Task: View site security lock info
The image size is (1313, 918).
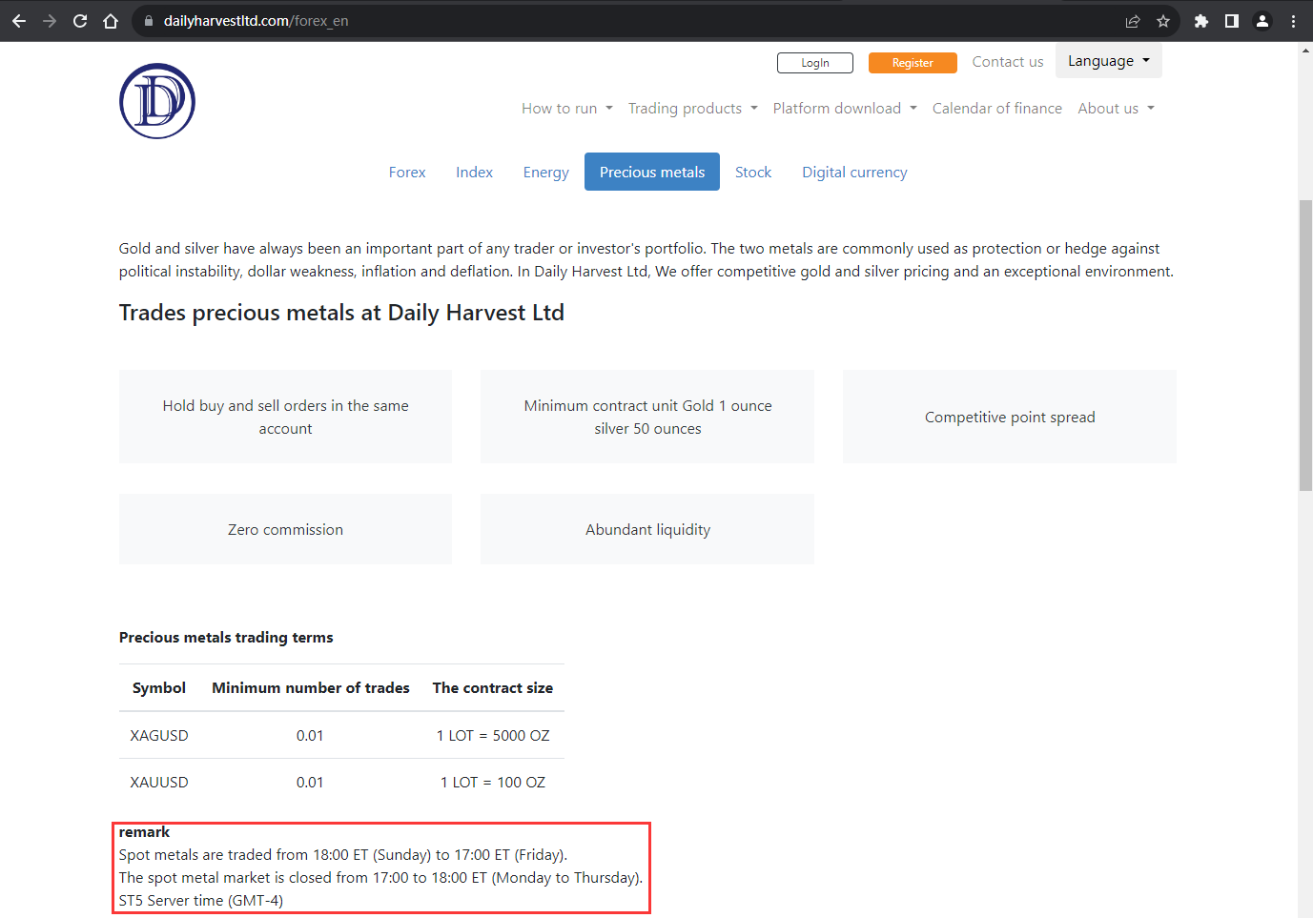Action: pyautogui.click(x=149, y=21)
